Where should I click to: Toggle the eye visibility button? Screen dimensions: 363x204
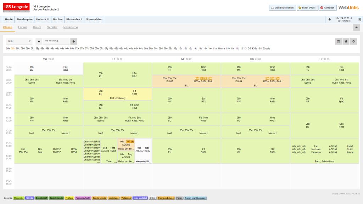tap(356, 28)
